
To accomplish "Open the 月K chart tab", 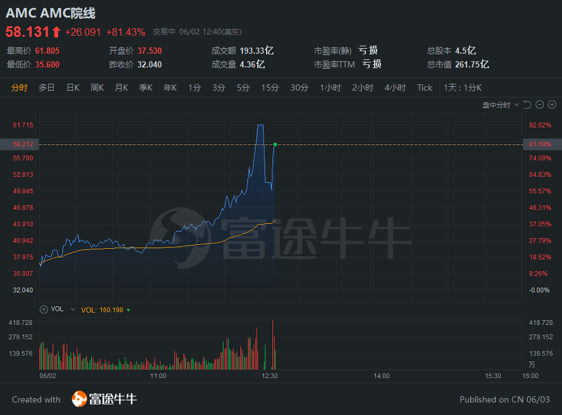I will tap(122, 88).
